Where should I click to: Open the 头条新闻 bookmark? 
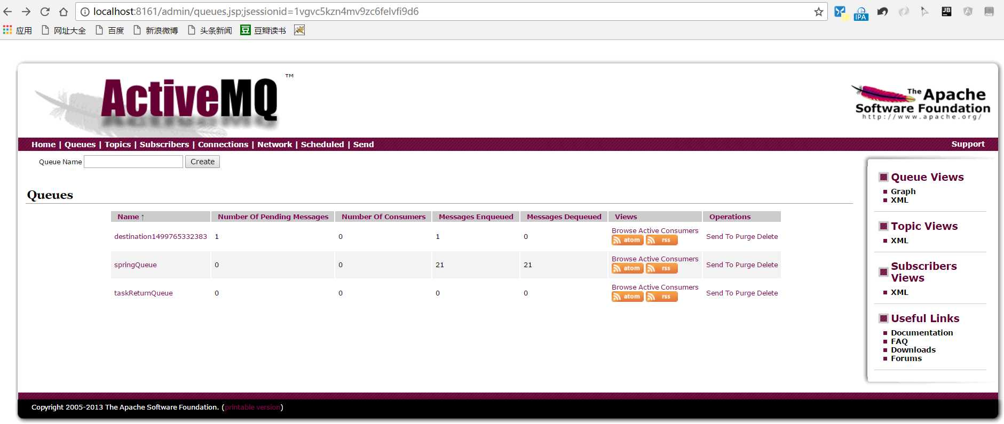tap(210, 30)
